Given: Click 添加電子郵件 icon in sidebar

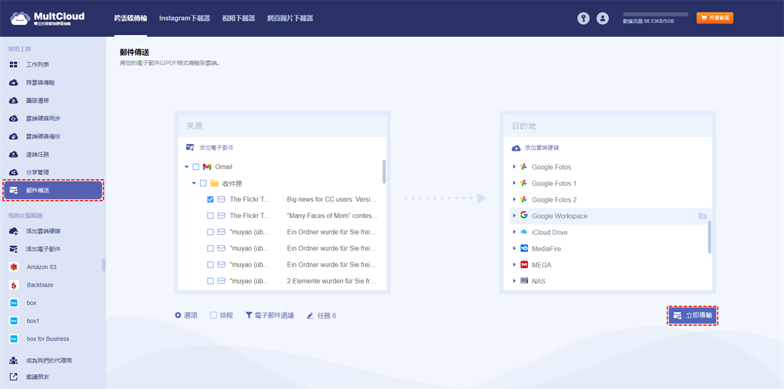Looking at the screenshot, I should click(13, 249).
